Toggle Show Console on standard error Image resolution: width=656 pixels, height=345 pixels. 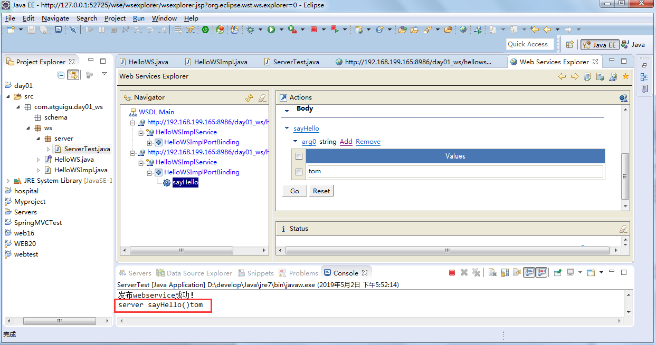click(x=541, y=273)
